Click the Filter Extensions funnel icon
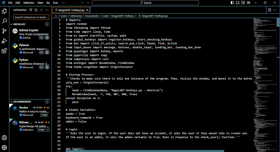The width and height of the screenshot is (280, 152). (31, 10)
